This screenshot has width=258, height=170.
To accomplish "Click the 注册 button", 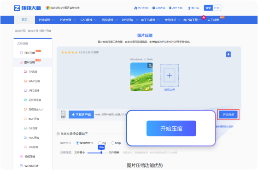I will pyautogui.click(x=217, y=8).
